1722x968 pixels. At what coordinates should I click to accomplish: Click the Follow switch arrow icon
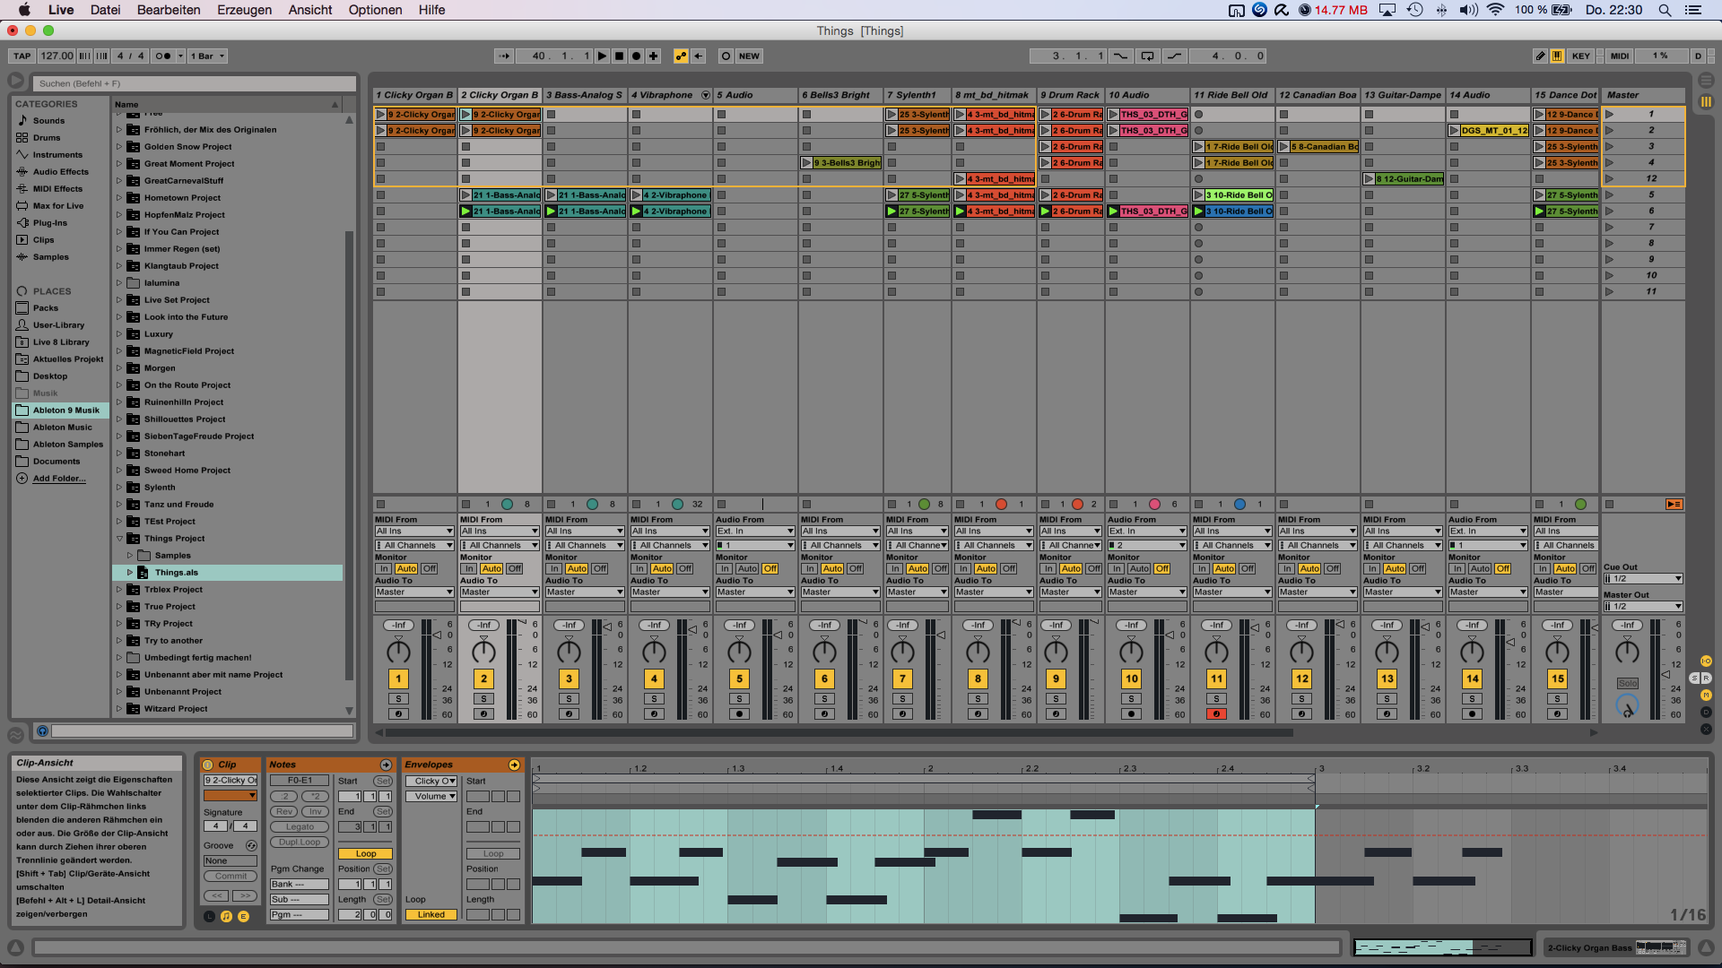(504, 56)
